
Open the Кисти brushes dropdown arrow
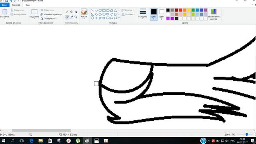84,19
